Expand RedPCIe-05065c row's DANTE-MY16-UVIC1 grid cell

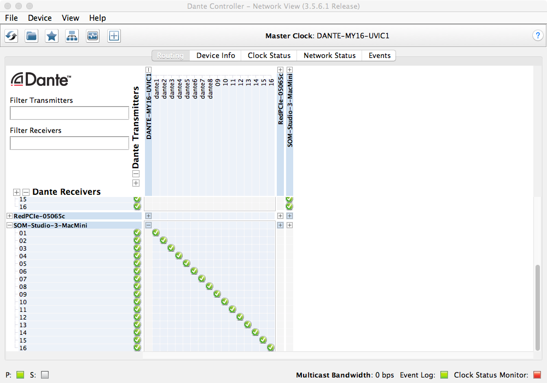coord(149,216)
